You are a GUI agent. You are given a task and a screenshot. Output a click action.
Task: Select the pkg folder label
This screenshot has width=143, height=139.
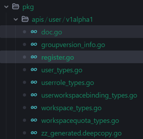pyautogui.click(x=28, y=7)
